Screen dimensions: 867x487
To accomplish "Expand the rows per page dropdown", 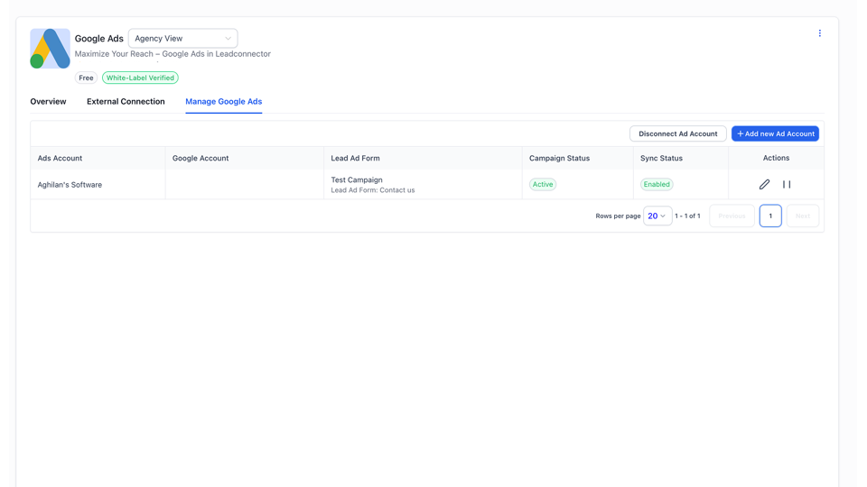I will [657, 216].
